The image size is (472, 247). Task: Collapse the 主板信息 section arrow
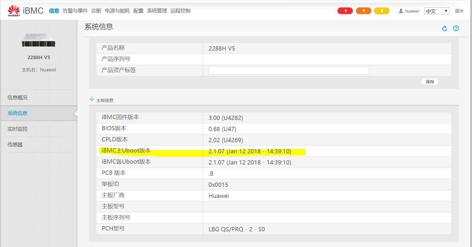92,99
